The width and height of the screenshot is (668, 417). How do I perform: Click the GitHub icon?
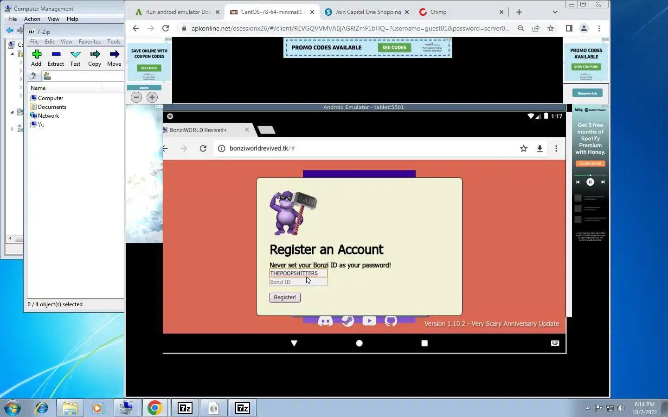[x=391, y=321]
